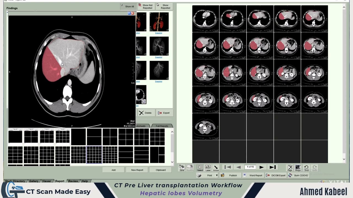Pick the Arrow annotation tool

216,168
